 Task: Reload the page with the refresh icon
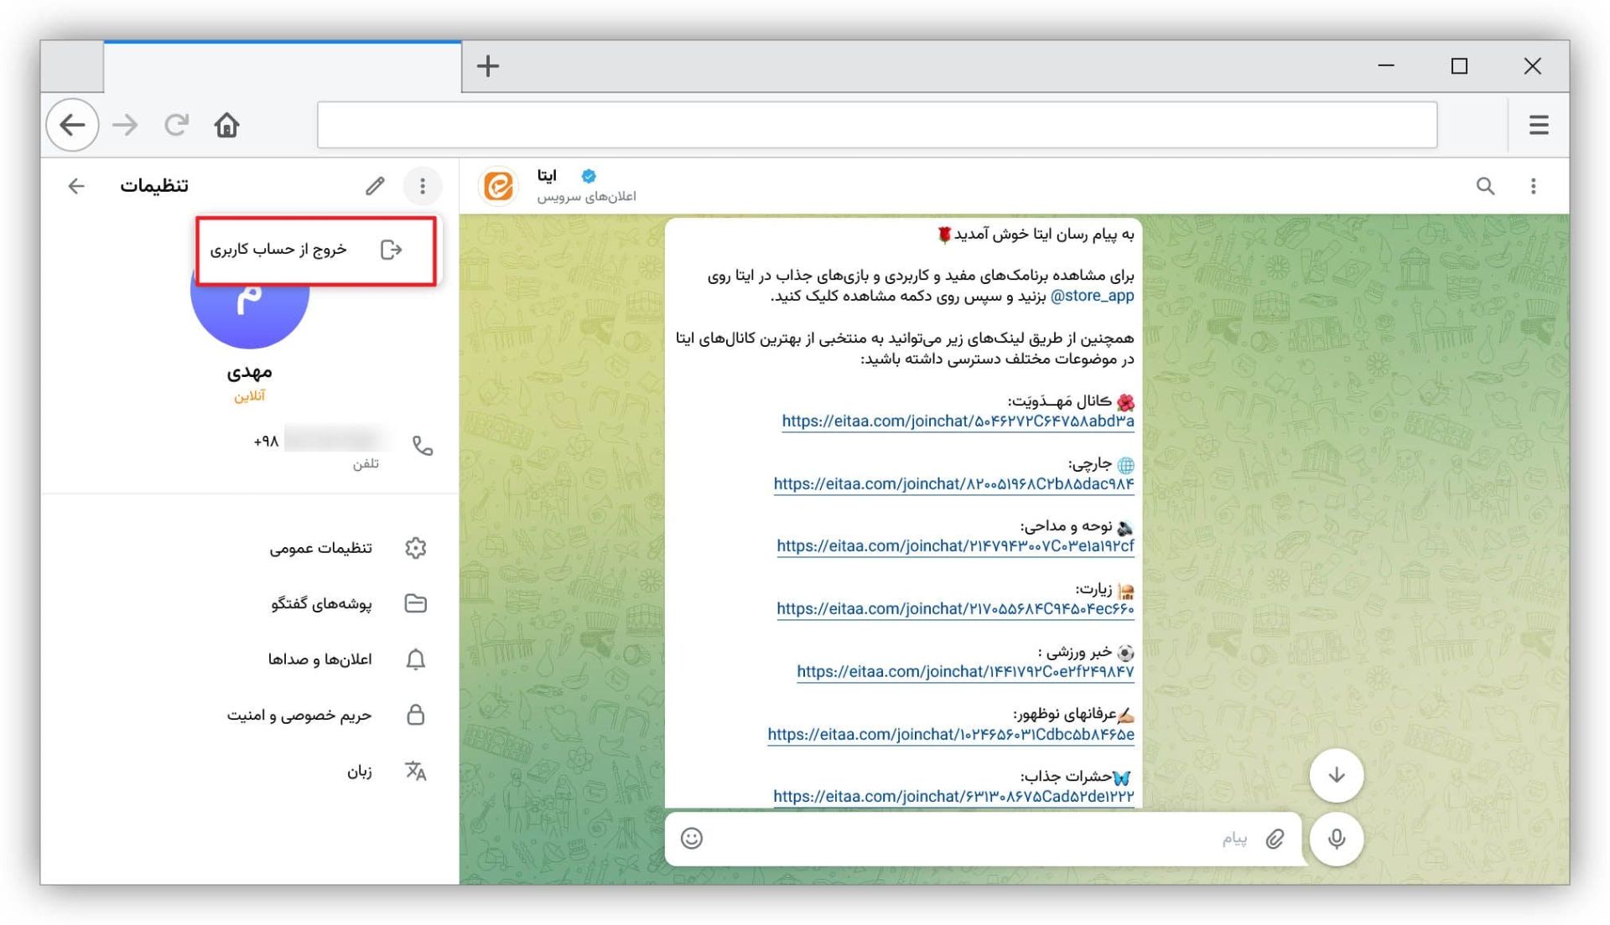click(176, 125)
